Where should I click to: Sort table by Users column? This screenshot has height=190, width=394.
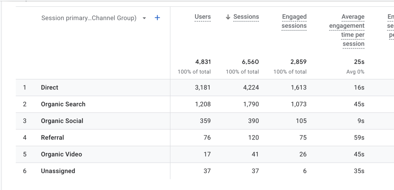tap(203, 17)
